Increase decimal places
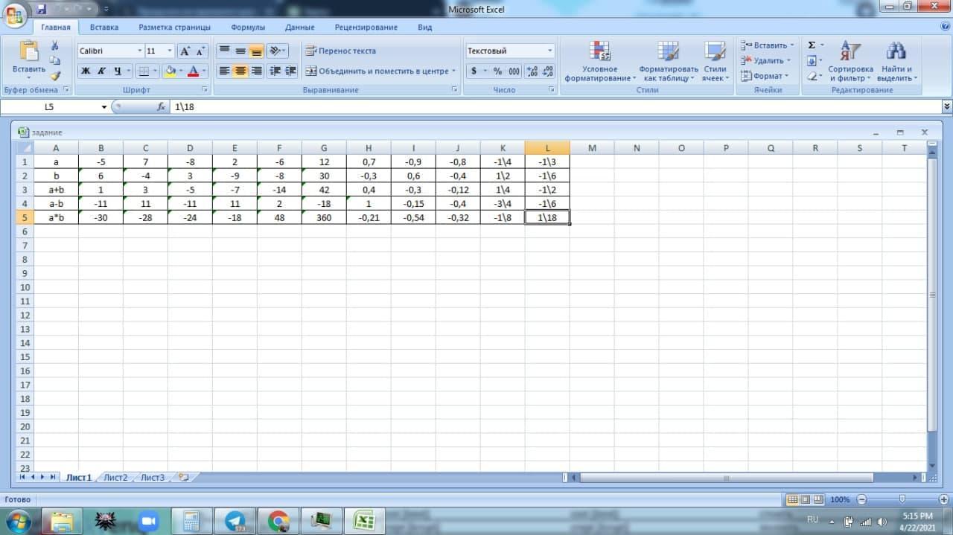The image size is (953, 535). pos(532,71)
